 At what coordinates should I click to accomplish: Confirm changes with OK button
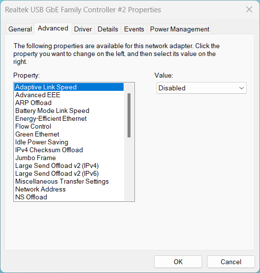178,262
